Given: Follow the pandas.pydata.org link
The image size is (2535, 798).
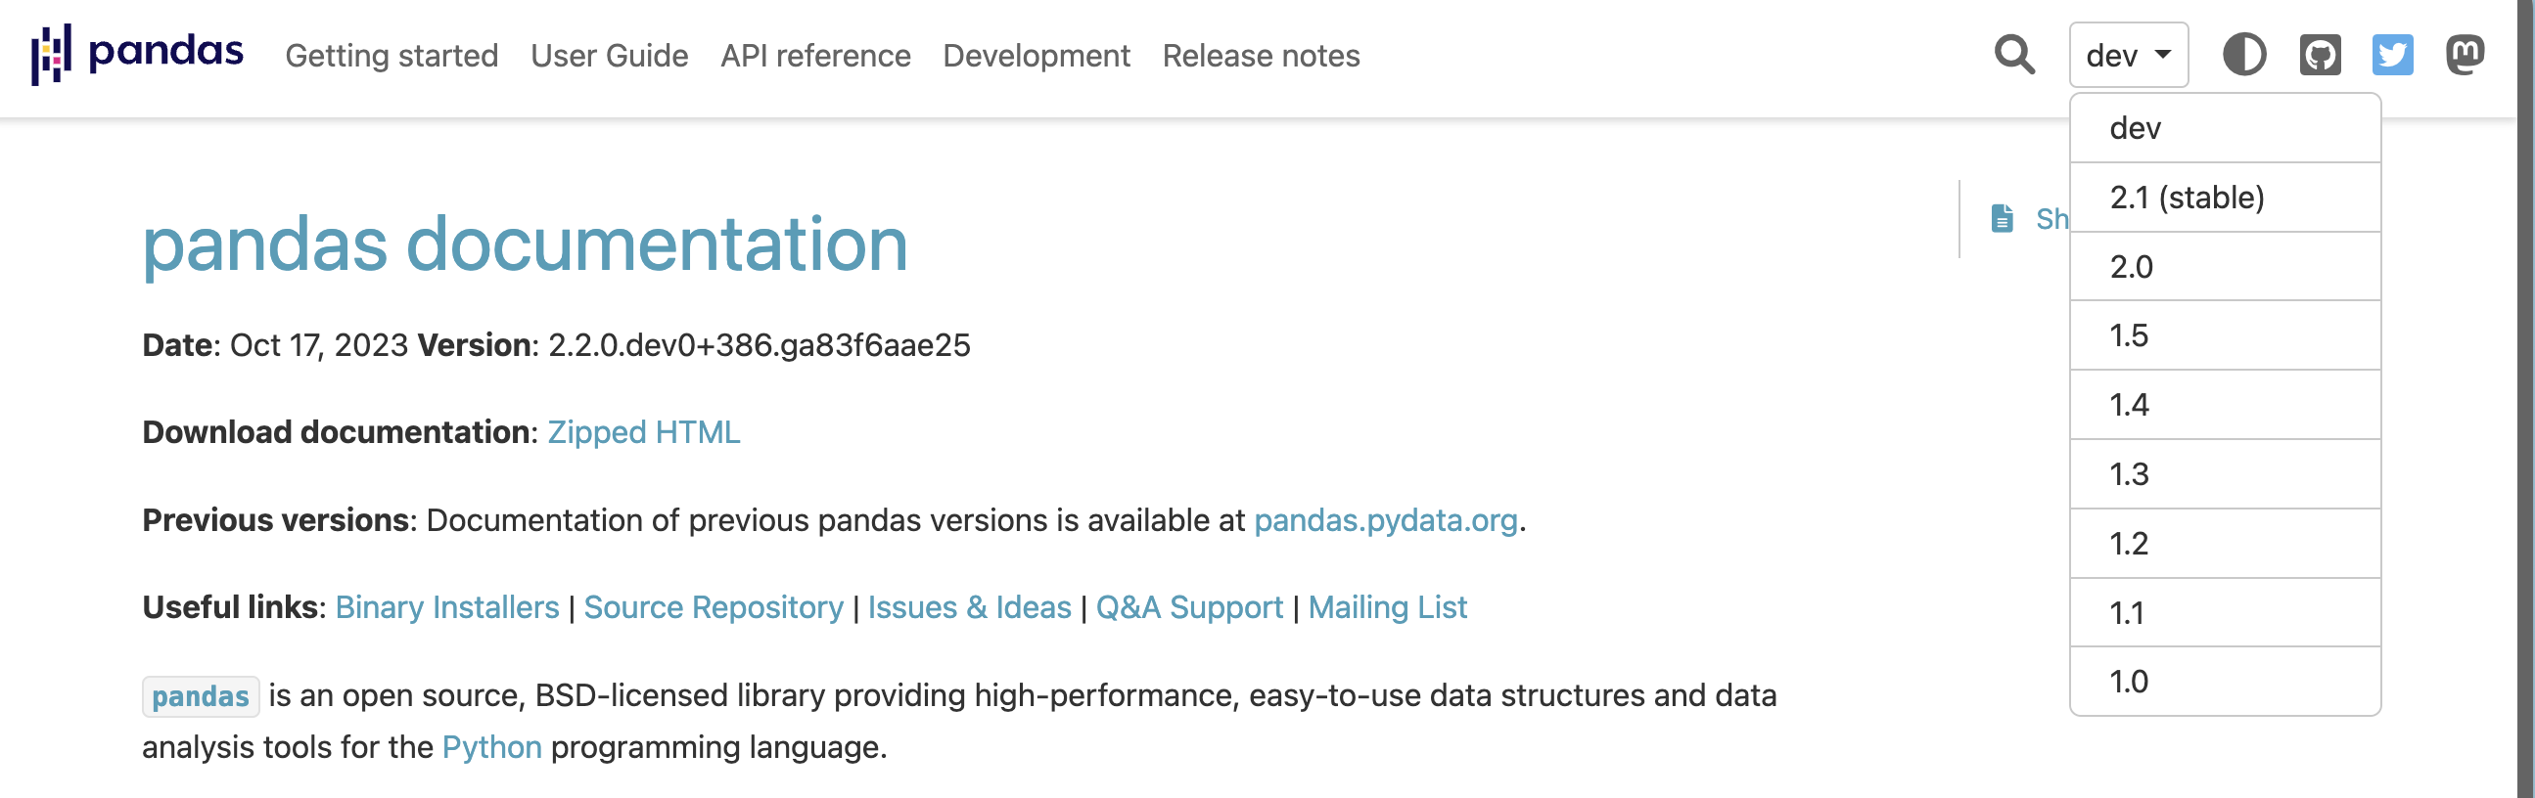Looking at the screenshot, I should pyautogui.click(x=1386, y=521).
